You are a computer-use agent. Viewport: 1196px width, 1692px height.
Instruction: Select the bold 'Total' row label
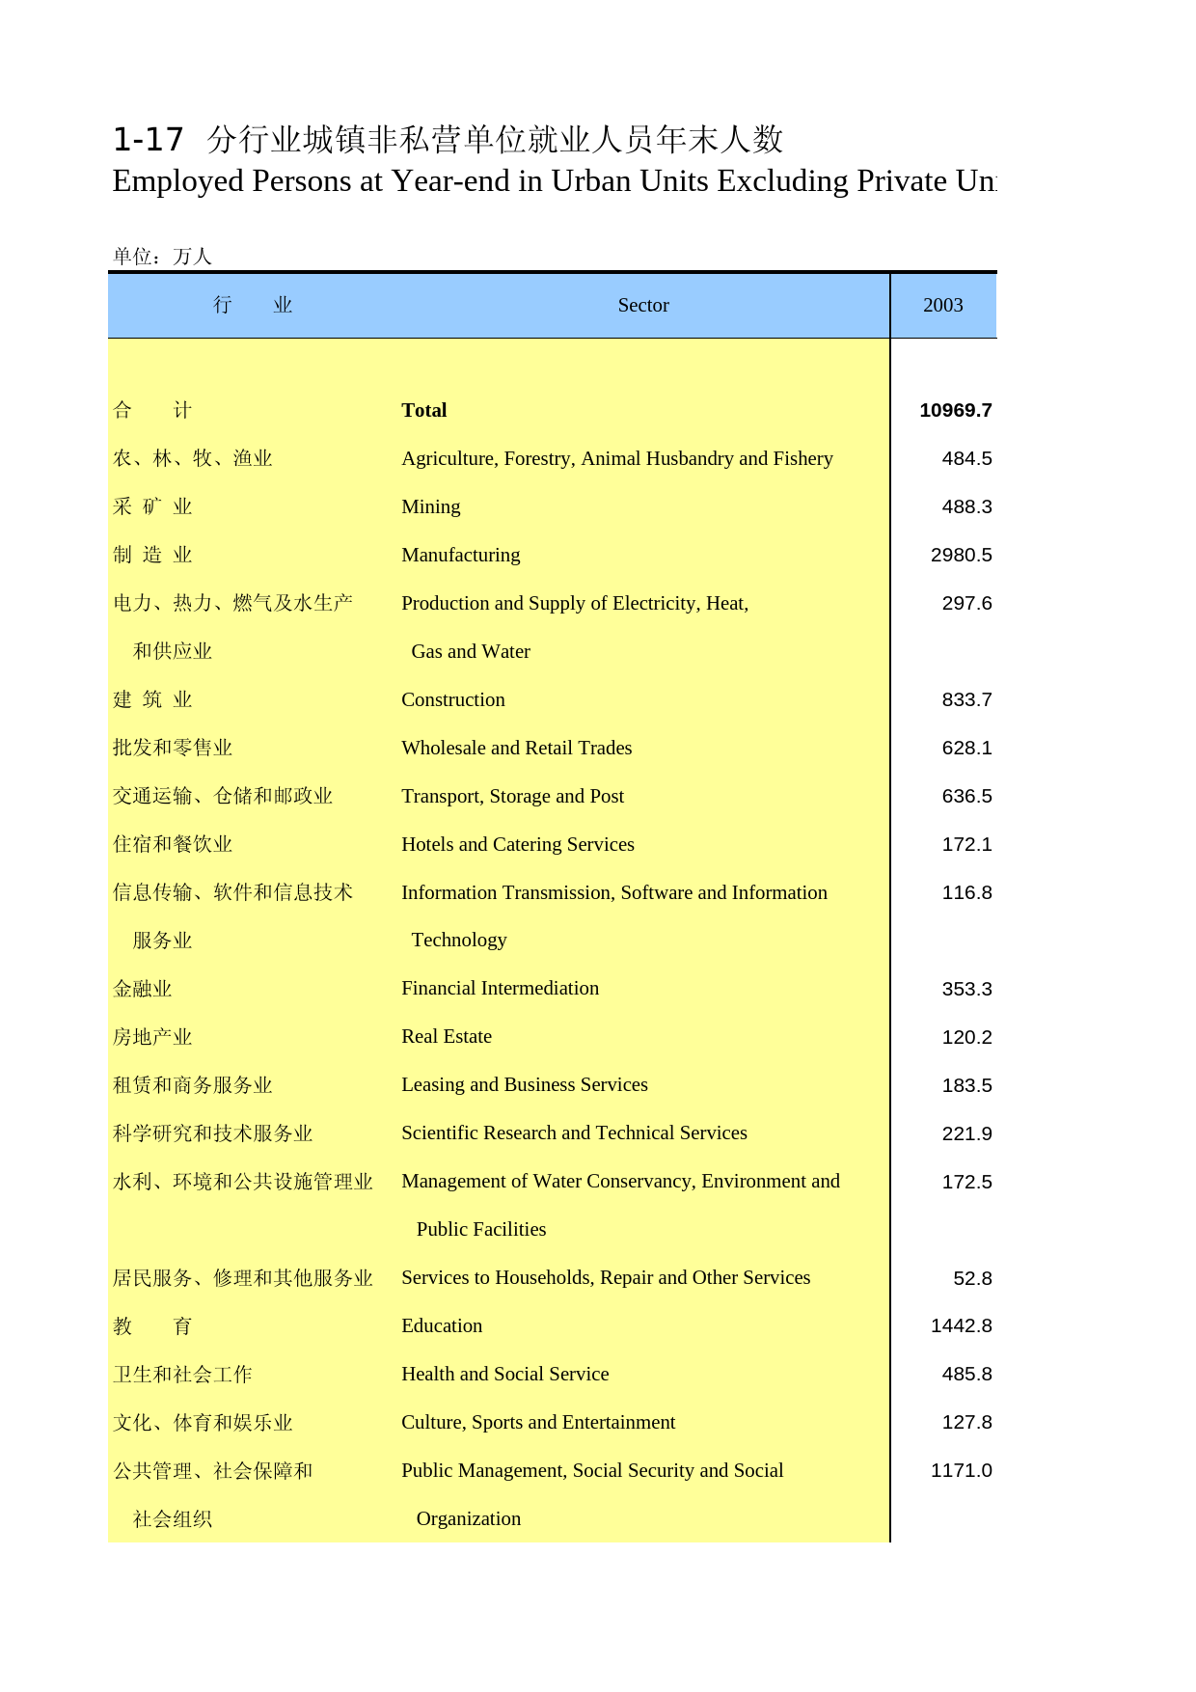click(423, 410)
